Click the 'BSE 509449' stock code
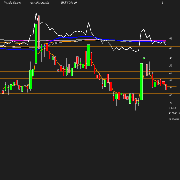 coord(69,3)
